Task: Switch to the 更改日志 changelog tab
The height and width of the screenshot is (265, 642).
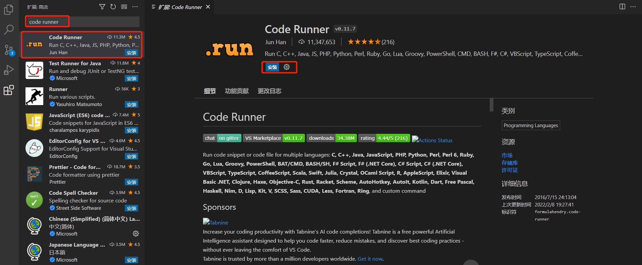Action: pos(269,91)
